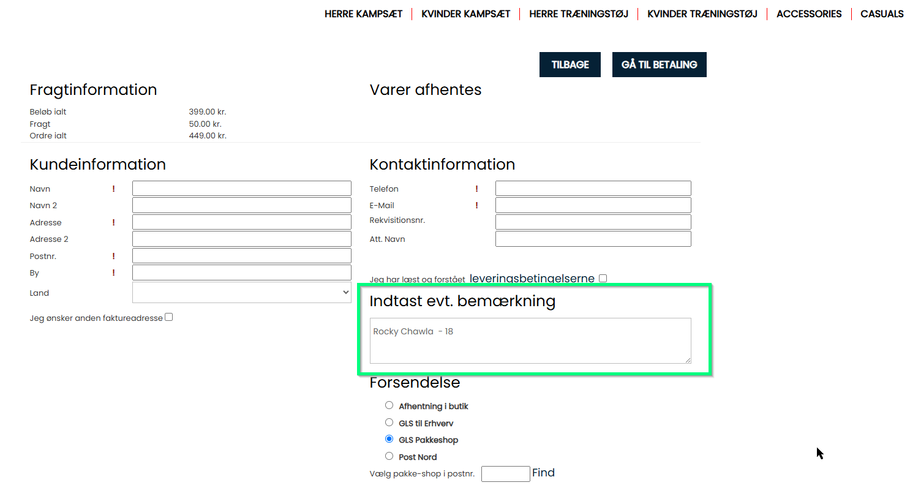Click the Navn input field
Screen dimensions: 910x496
tap(242, 189)
